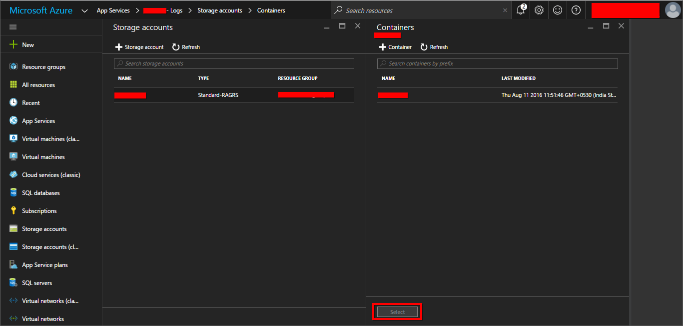
Task: Click Refresh in Storage accounts blade
Action: (186, 47)
